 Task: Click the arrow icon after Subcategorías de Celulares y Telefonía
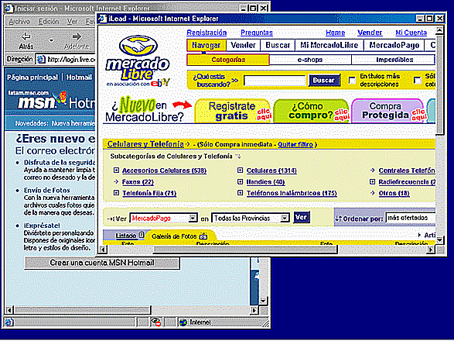tap(238, 157)
